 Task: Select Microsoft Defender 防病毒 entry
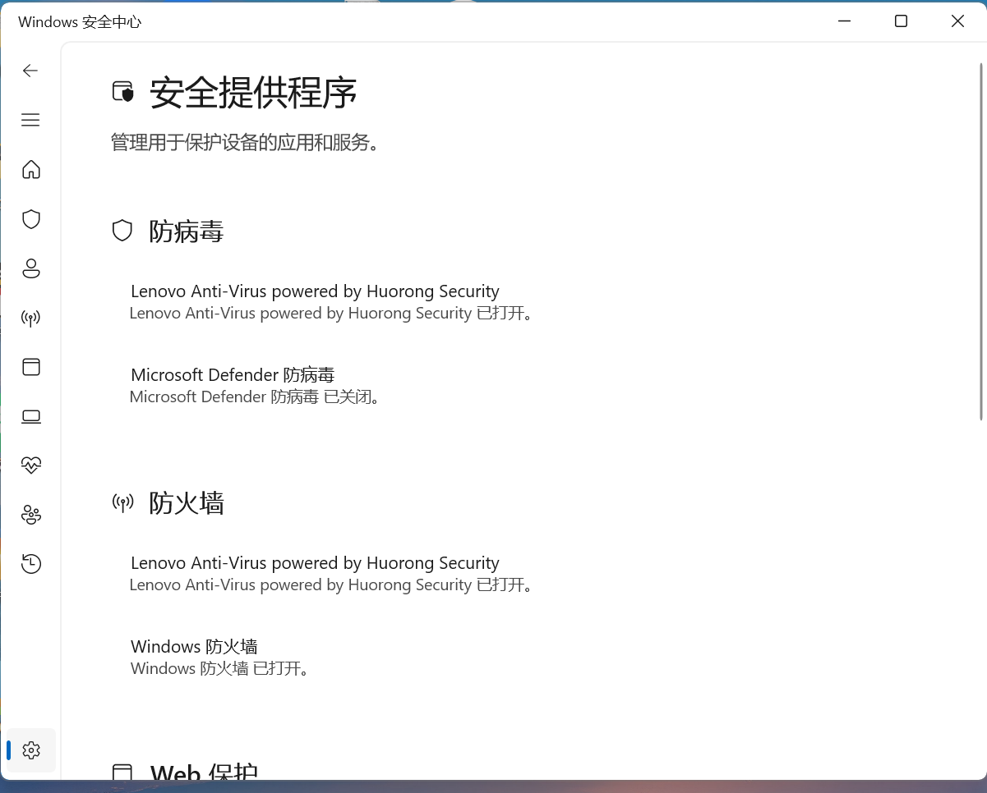click(x=255, y=385)
